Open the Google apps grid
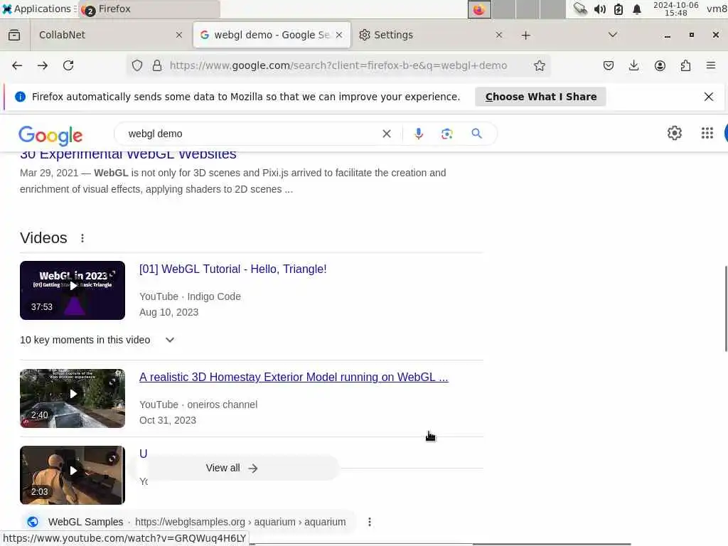The width and height of the screenshot is (728, 546). [707, 133]
